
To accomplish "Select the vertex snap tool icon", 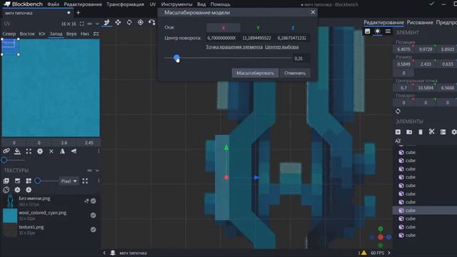I will (151, 22).
